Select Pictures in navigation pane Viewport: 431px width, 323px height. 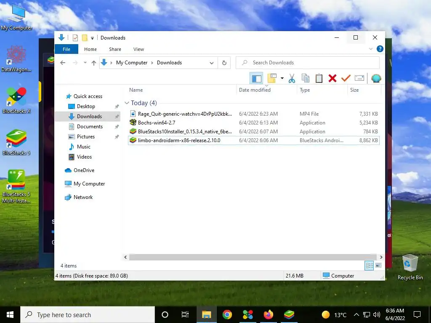coord(85,137)
